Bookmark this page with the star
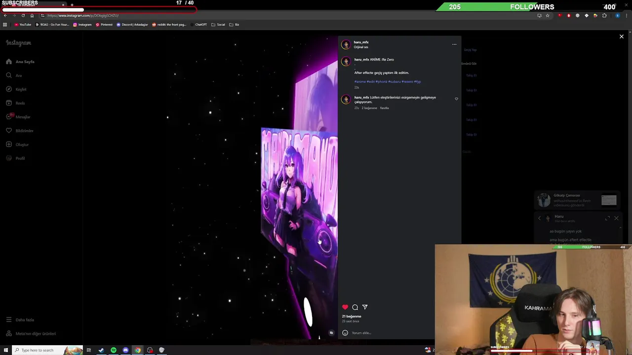The image size is (632, 355). click(x=548, y=15)
